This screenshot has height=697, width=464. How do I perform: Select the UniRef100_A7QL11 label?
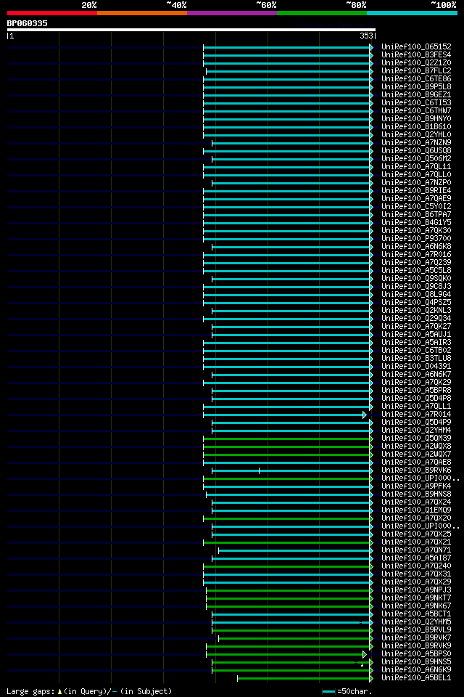[416, 167]
